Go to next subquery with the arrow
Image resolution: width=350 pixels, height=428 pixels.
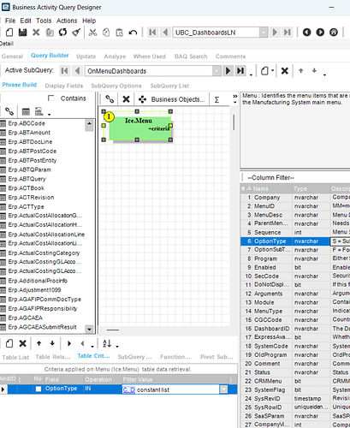(228, 71)
